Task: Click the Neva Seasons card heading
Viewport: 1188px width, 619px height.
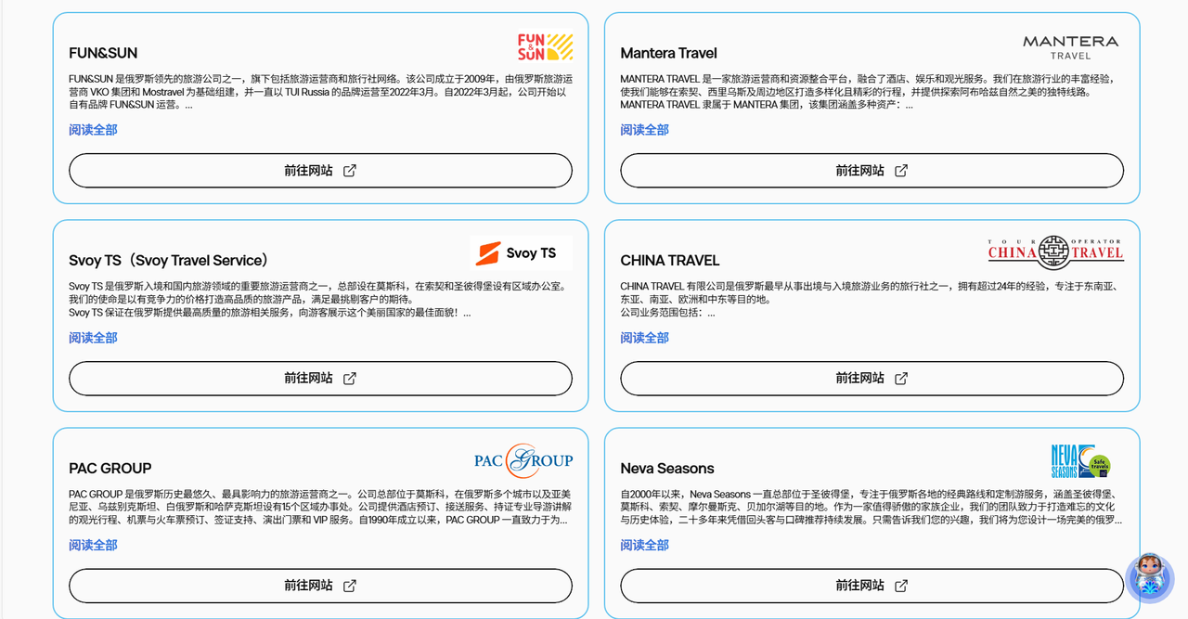Action: point(667,469)
